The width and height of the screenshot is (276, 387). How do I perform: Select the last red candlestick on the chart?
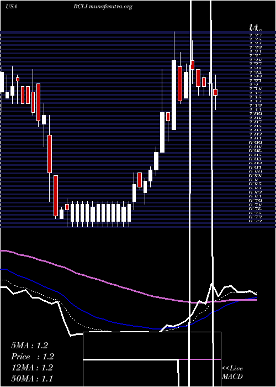pyautogui.click(x=215, y=92)
